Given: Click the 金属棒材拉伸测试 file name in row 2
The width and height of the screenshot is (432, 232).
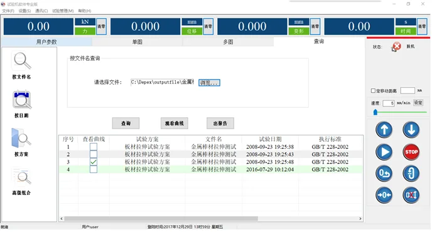Looking at the screenshot, I should pos(213,154).
